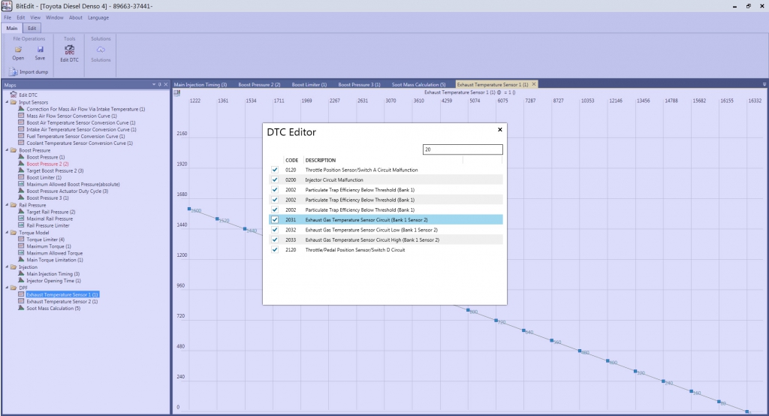
Task: Open a file with the Open icon
Action: (18, 50)
